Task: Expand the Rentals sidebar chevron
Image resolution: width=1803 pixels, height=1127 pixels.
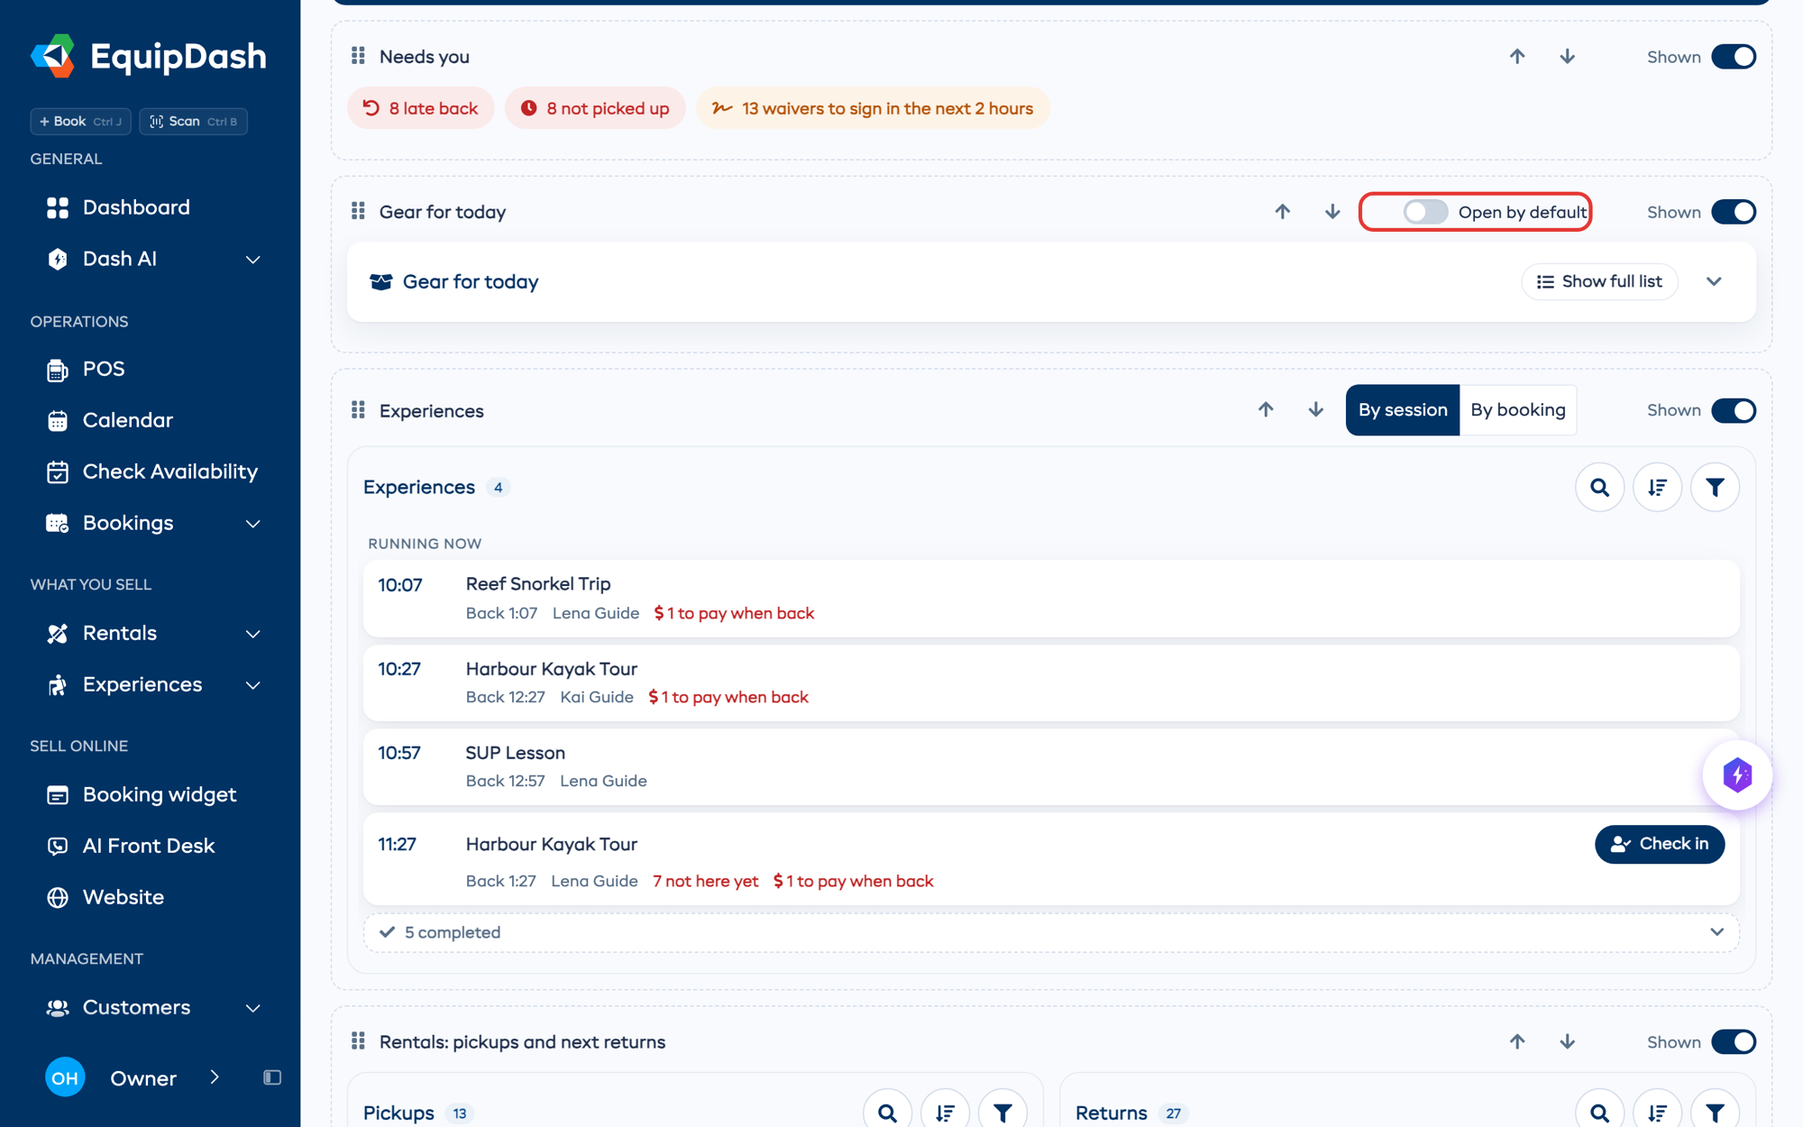Action: point(253,634)
